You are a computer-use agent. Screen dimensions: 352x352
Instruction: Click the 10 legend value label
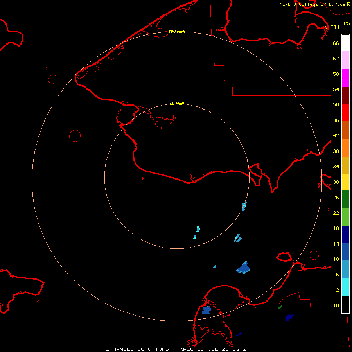(336, 259)
